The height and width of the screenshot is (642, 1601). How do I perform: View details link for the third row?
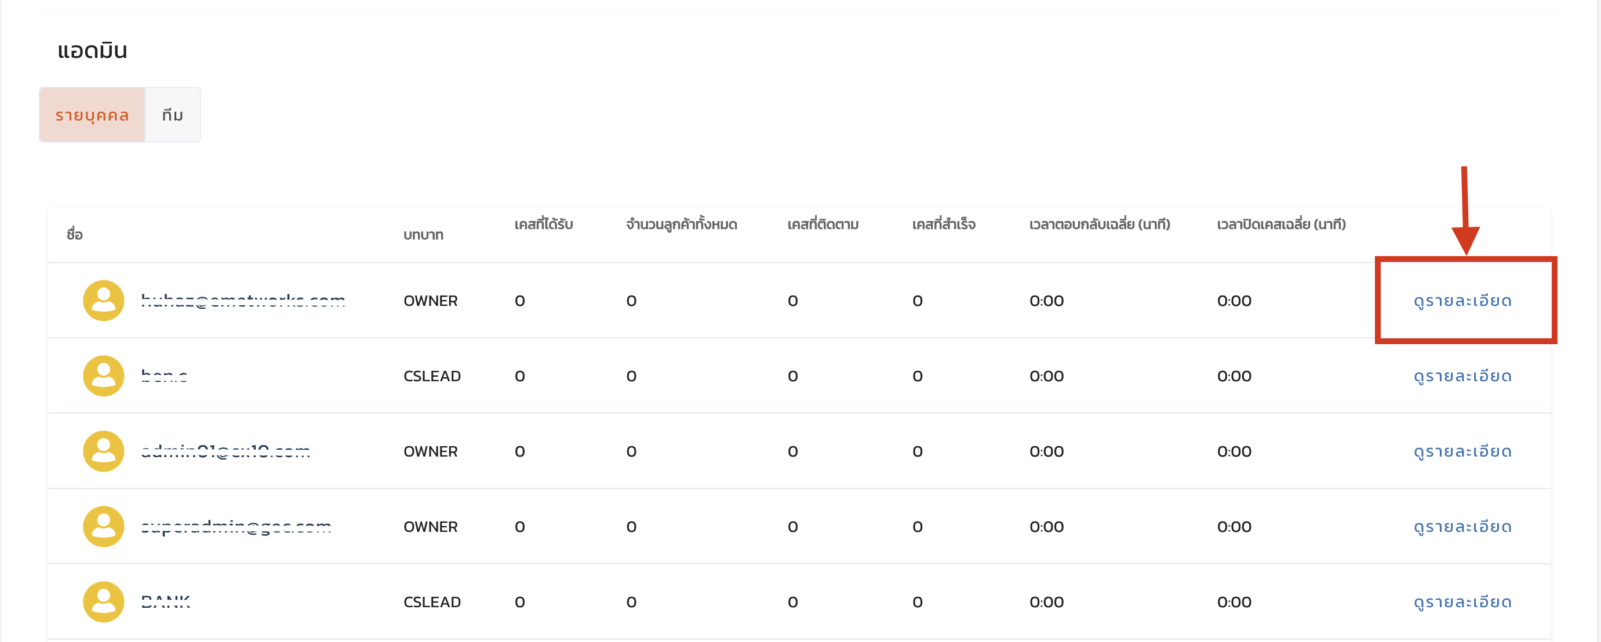(x=1462, y=451)
